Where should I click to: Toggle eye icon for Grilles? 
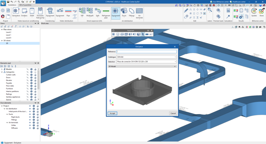point(30,125)
